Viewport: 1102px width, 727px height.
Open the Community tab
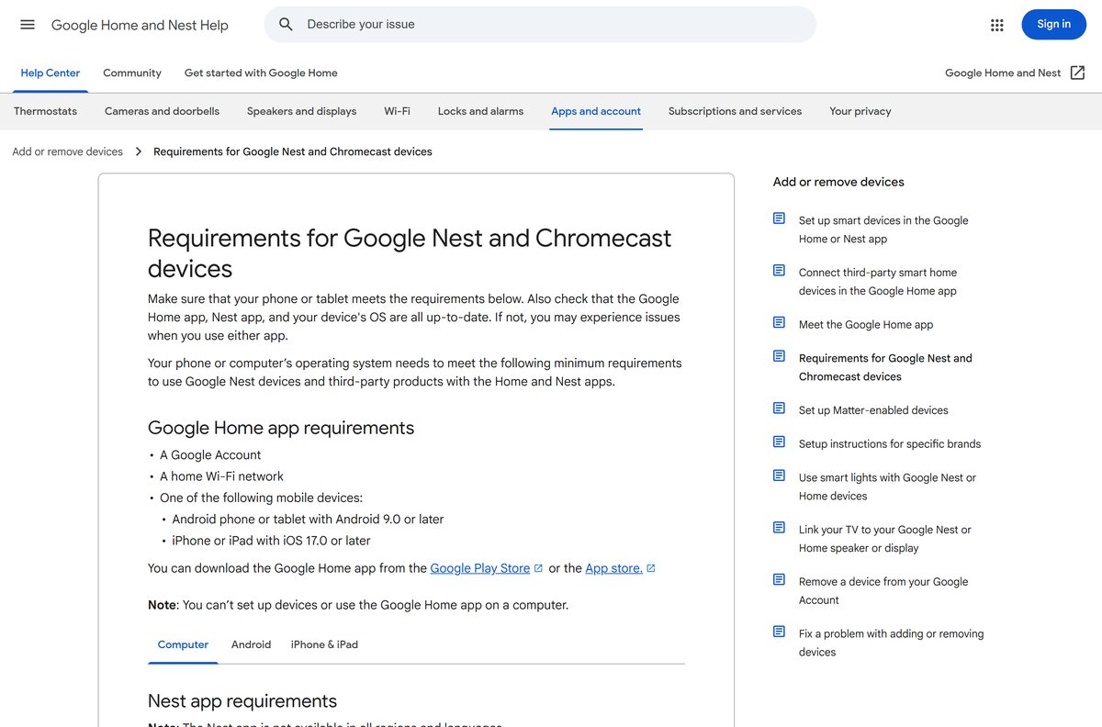132,73
